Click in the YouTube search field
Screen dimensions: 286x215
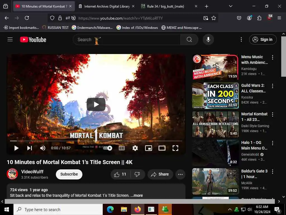pos(127,39)
